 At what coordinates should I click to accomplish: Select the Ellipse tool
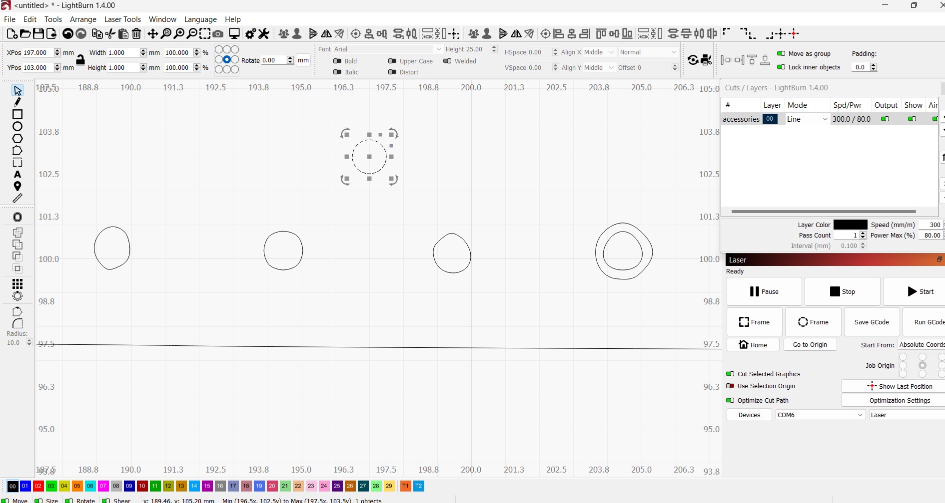[17, 126]
